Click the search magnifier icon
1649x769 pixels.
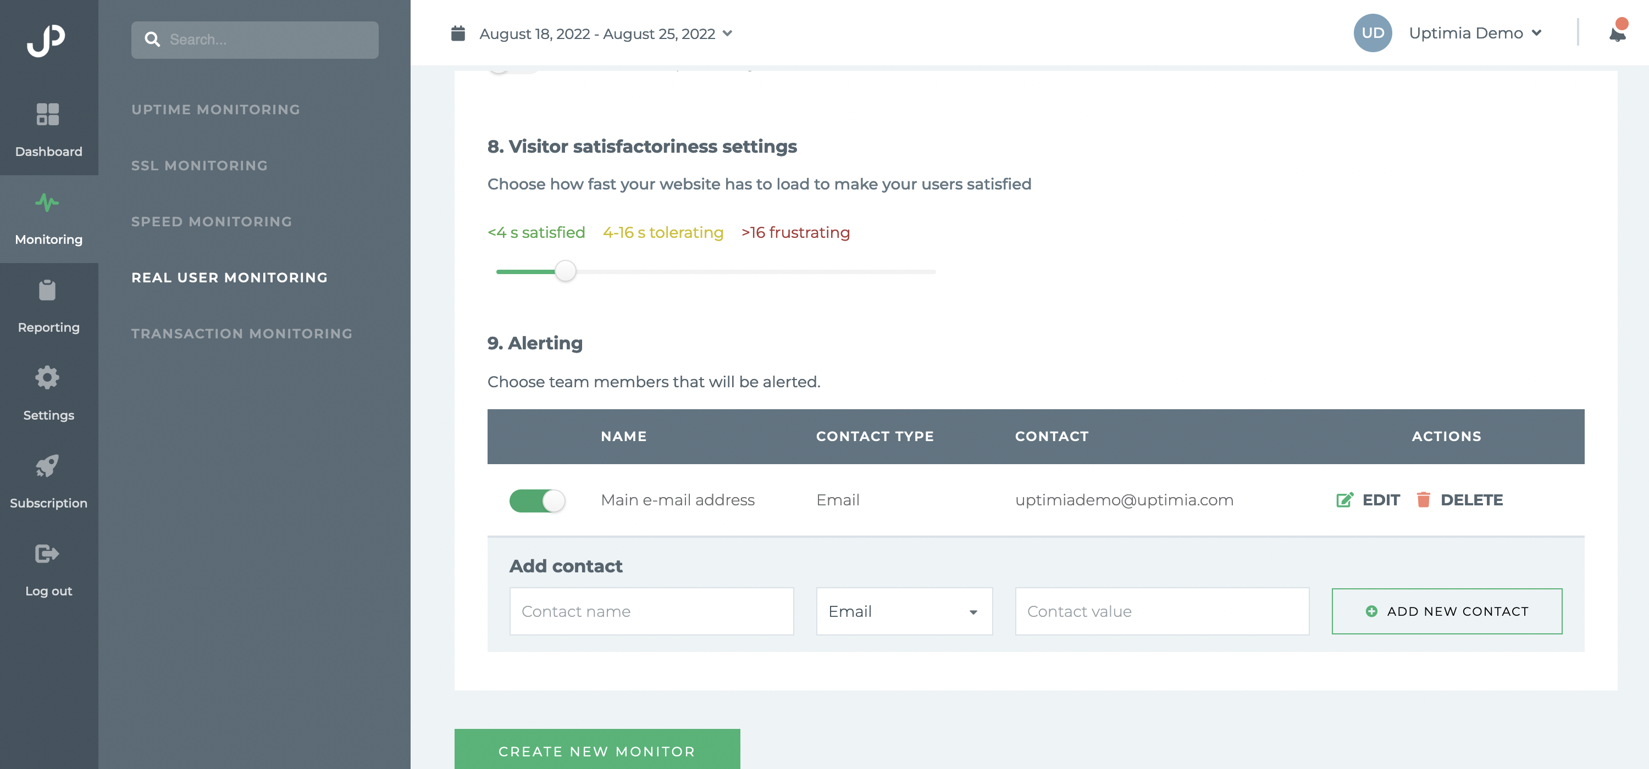pos(152,40)
